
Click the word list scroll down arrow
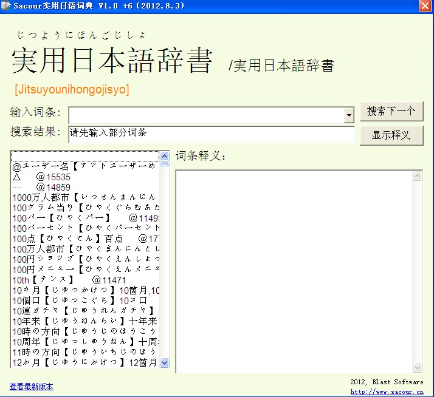[x=164, y=362]
